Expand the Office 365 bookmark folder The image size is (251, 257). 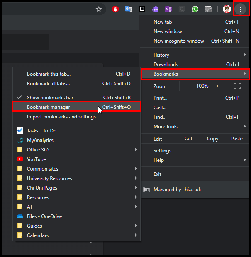point(77,150)
